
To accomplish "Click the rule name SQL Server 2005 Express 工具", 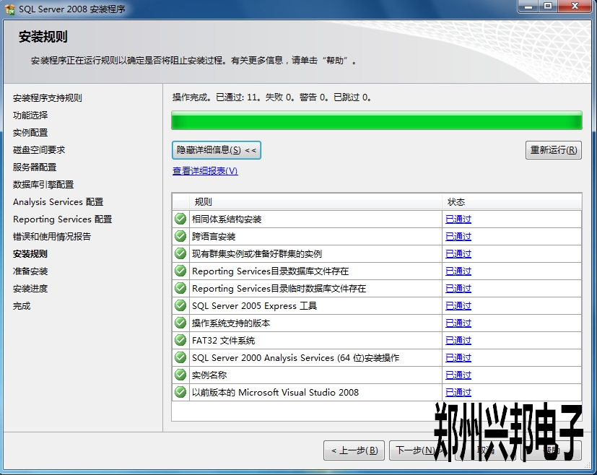I will click(x=254, y=305).
